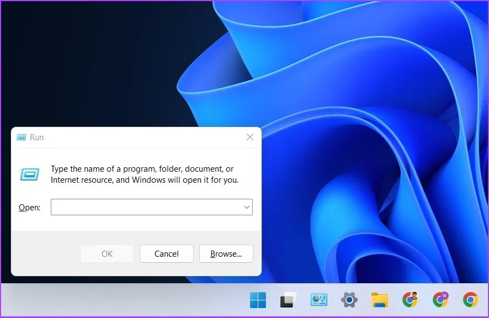Screen dimensions: 489x318
Task: Click the Cancel button
Action: coord(166,253)
